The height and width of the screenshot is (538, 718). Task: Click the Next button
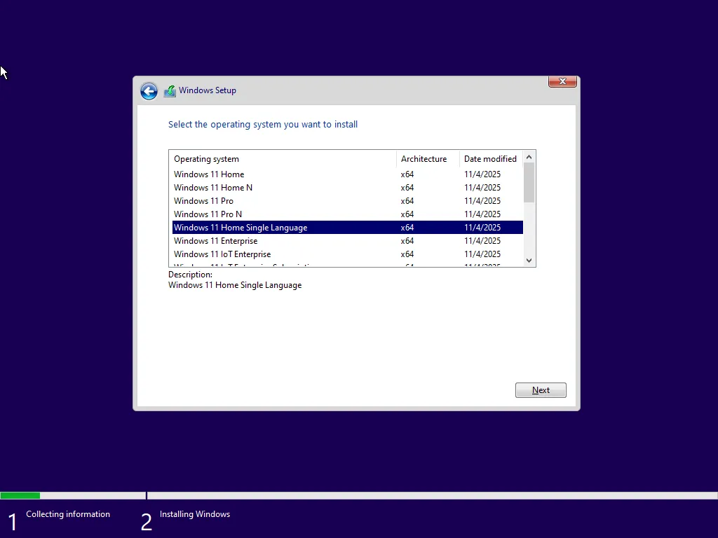point(540,389)
